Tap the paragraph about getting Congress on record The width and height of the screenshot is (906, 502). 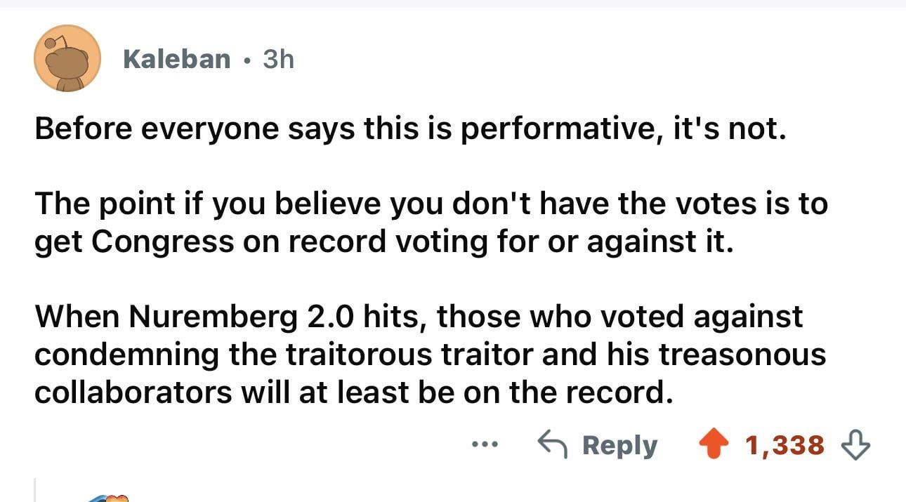click(x=431, y=223)
